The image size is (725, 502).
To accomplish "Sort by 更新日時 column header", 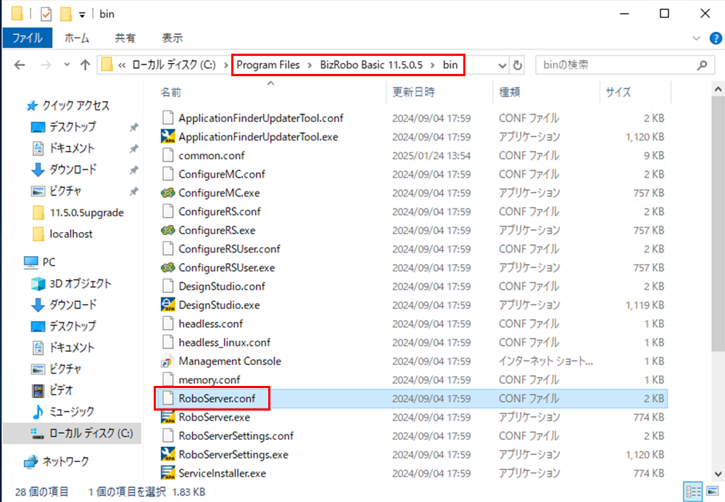I will tap(440, 92).
